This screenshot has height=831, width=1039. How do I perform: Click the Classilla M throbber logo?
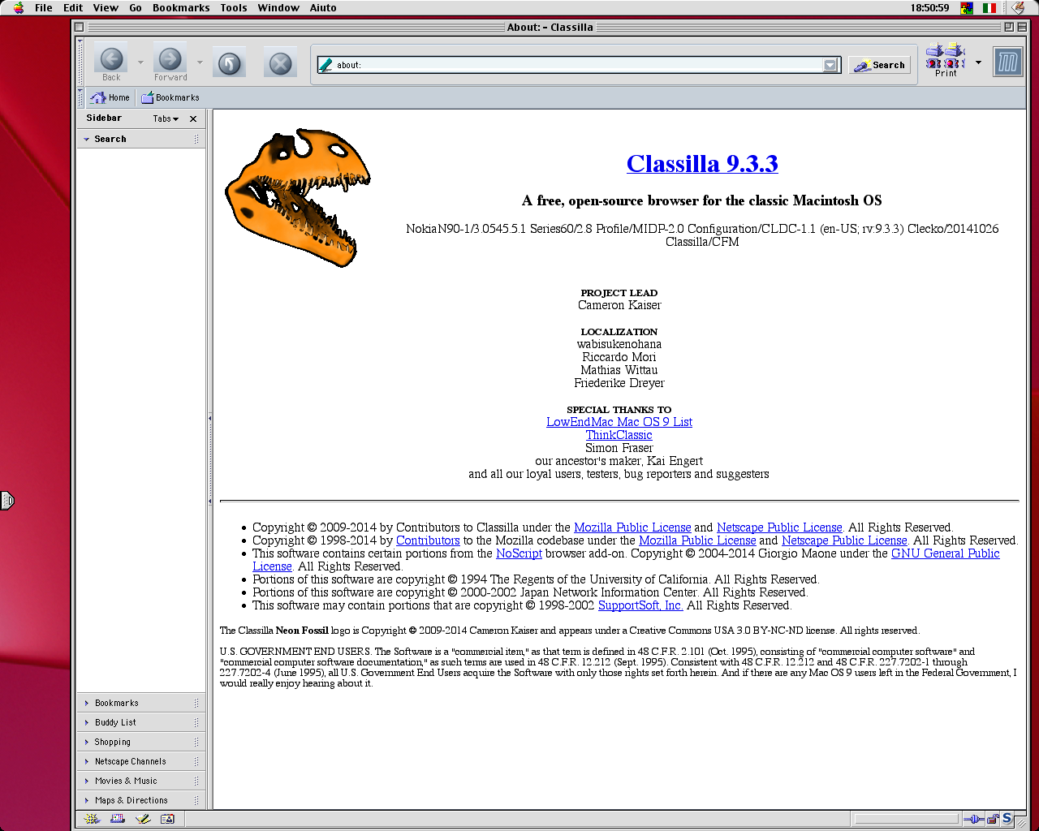pos(1008,62)
